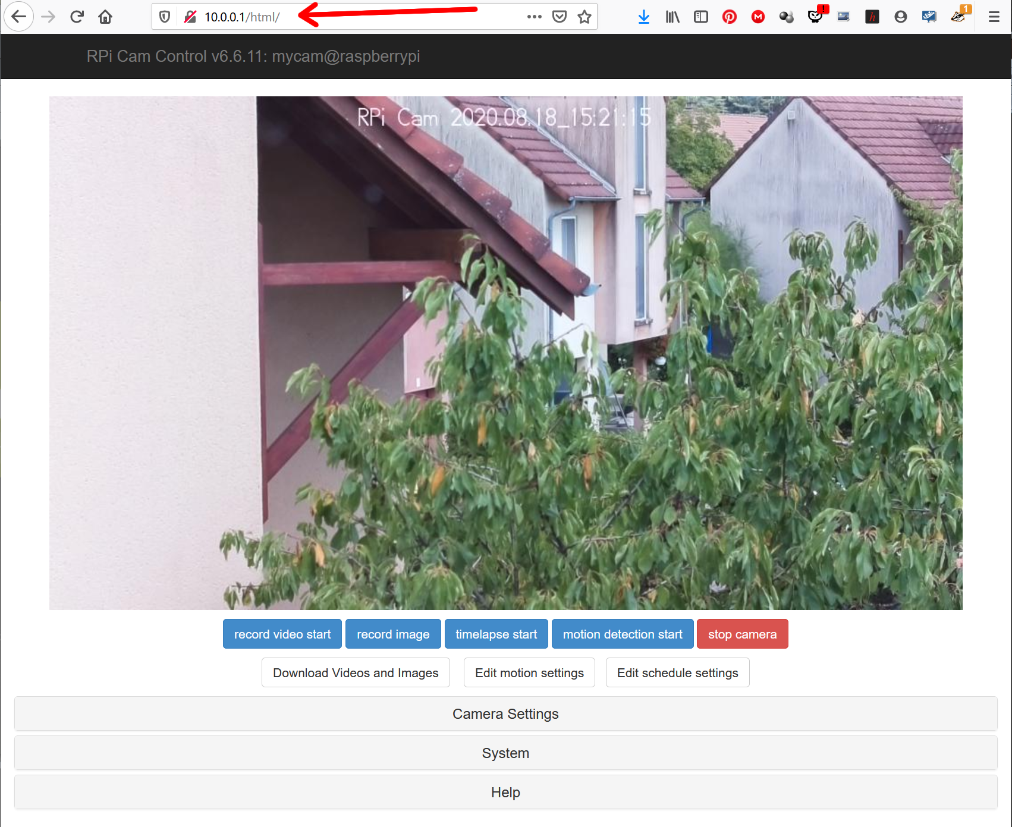Click the picture screenshot extension icon
The height and width of the screenshot is (827, 1012).
click(844, 17)
